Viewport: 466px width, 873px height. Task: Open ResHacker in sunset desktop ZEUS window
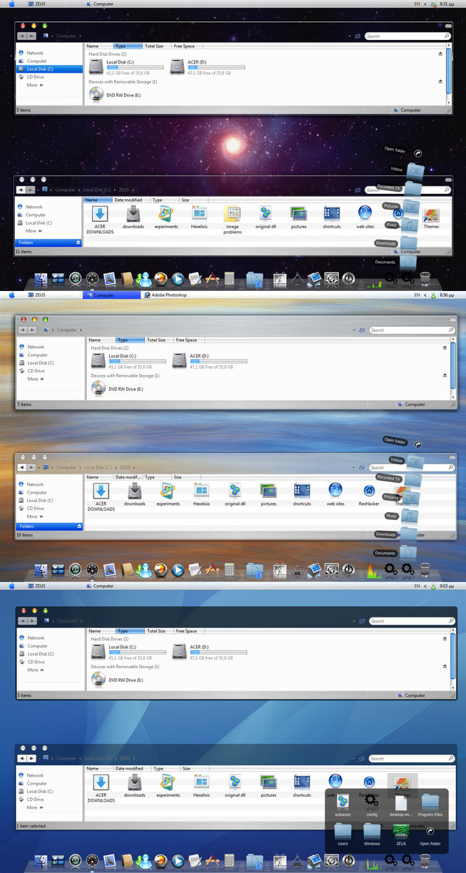369,494
